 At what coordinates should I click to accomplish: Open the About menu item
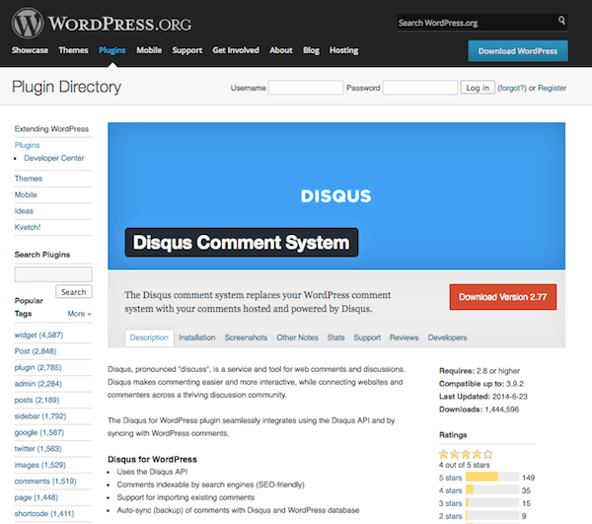[281, 50]
